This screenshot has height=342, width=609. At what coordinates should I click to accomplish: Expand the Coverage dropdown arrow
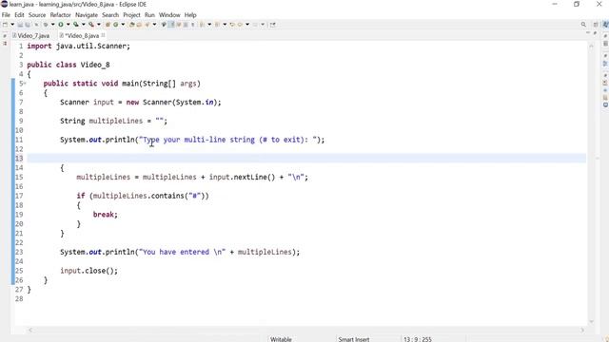coord(84,25)
